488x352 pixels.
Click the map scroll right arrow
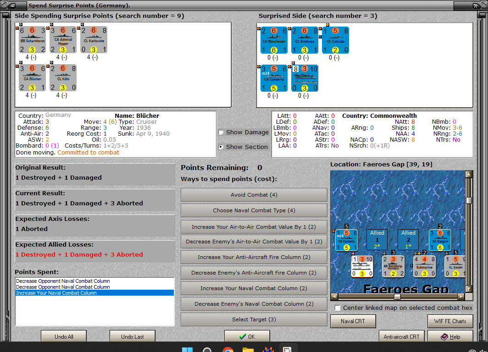coord(461,297)
